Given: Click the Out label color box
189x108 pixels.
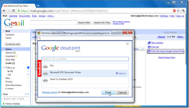Looking at the screenshot, I should coord(28,75).
